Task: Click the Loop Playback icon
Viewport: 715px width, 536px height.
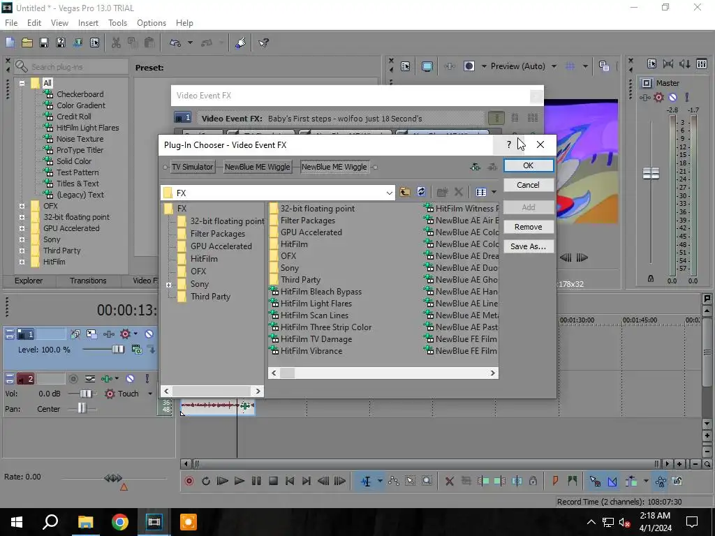Action: (206, 481)
